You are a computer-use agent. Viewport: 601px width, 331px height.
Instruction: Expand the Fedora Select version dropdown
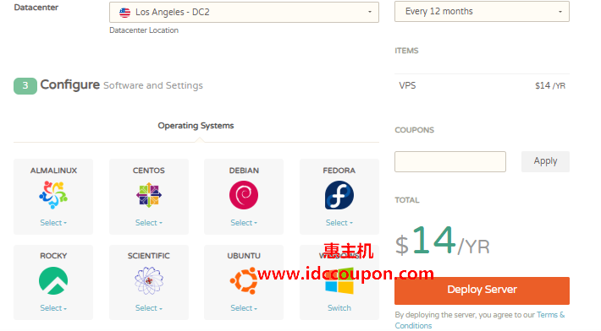339,223
